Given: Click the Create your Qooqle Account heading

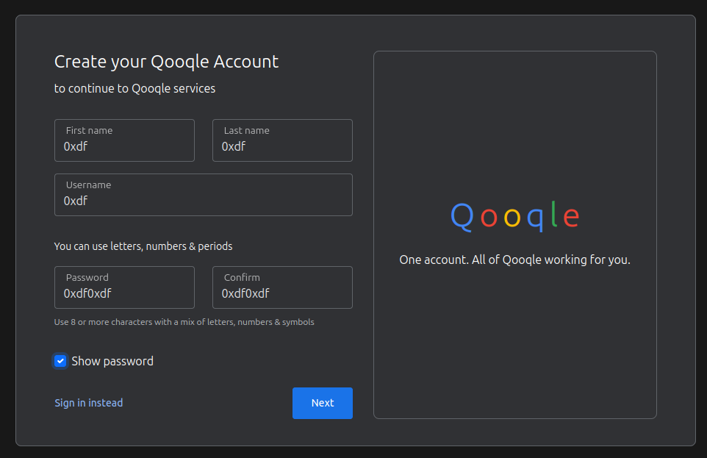Looking at the screenshot, I should 166,62.
